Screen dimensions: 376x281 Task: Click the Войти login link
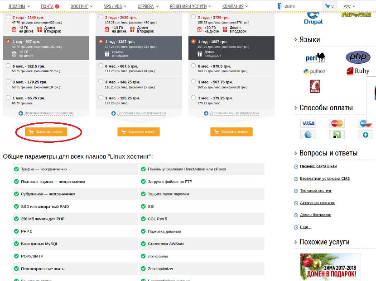click(289, 6)
